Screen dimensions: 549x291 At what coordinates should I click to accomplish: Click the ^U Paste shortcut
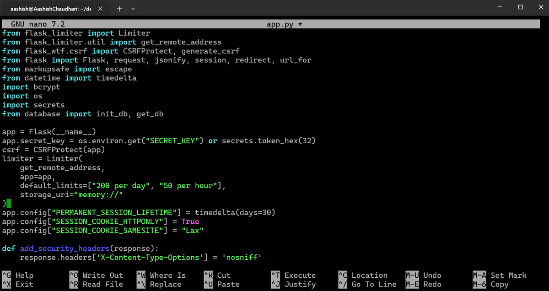[221, 284]
